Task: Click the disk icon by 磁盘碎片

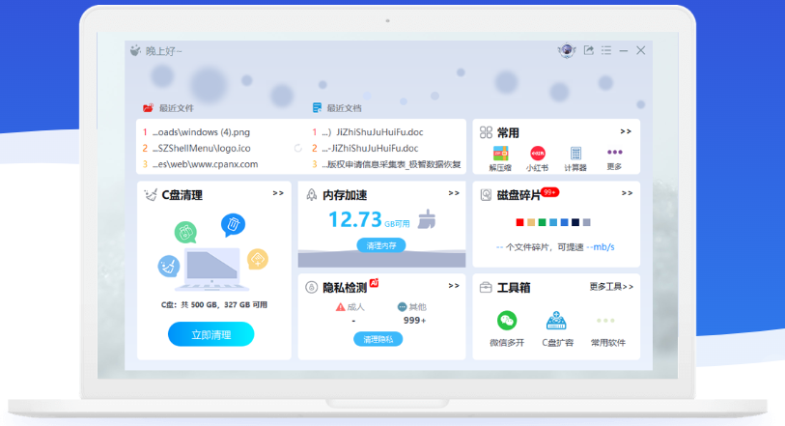Action: [486, 195]
